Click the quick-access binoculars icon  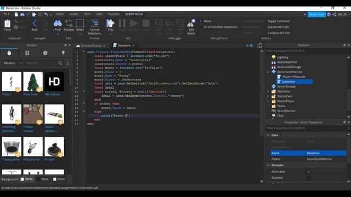(22, 14)
